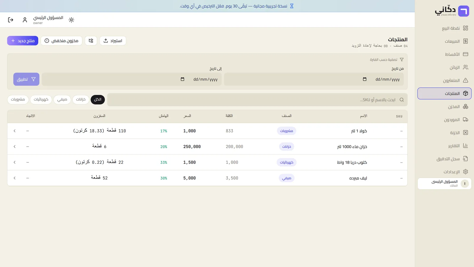Click the logout icon in the header

pyautogui.click(x=11, y=20)
